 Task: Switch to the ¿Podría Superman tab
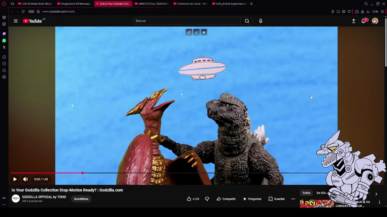coord(229,4)
